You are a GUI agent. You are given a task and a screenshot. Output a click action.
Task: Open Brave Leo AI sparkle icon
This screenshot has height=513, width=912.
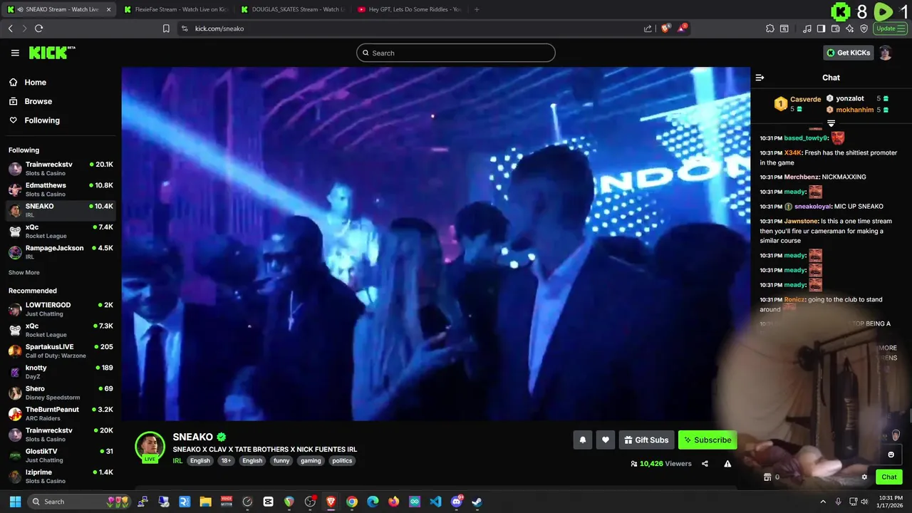point(849,28)
